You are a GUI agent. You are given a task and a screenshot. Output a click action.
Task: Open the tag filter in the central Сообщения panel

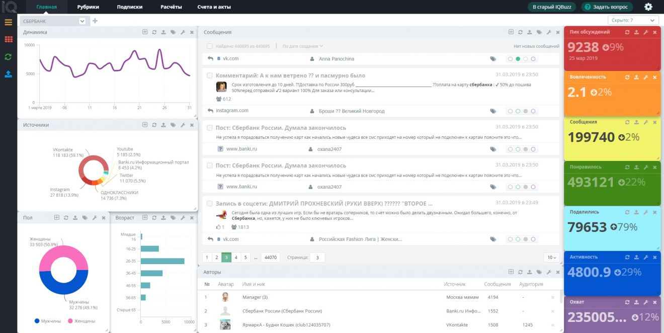[539, 32]
